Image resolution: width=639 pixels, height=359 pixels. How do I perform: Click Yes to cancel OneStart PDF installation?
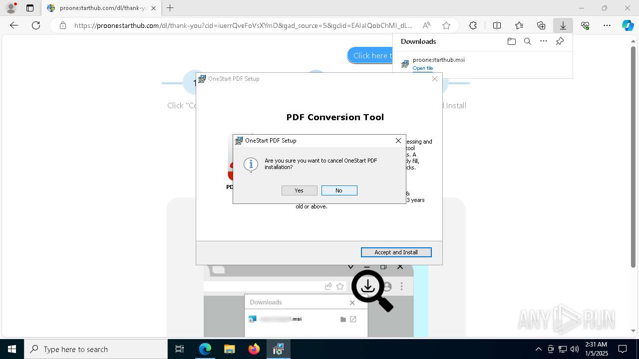[x=299, y=190]
